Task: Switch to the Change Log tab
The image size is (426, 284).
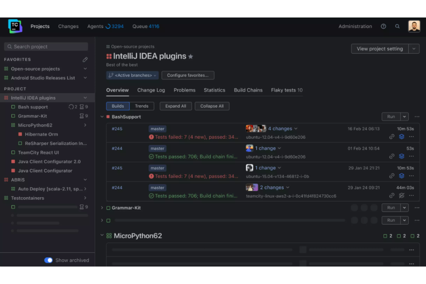Action: [x=151, y=90]
